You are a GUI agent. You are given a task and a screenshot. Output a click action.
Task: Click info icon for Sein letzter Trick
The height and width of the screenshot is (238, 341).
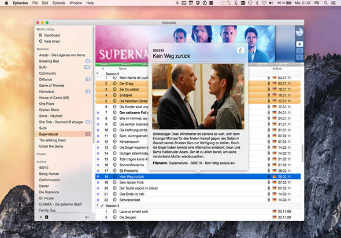point(114,182)
